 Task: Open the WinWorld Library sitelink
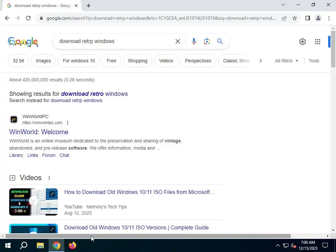click(x=16, y=155)
